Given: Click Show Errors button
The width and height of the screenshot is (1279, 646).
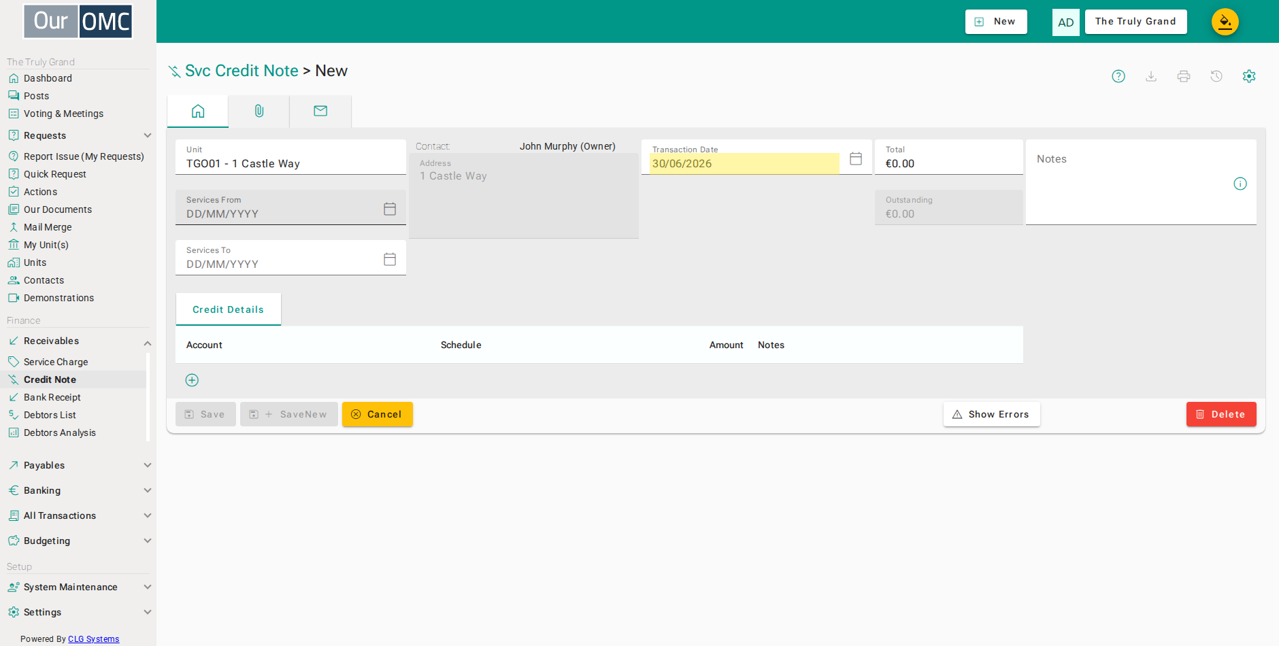Looking at the screenshot, I should click(992, 414).
